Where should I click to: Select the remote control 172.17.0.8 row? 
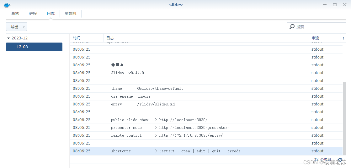206,135
